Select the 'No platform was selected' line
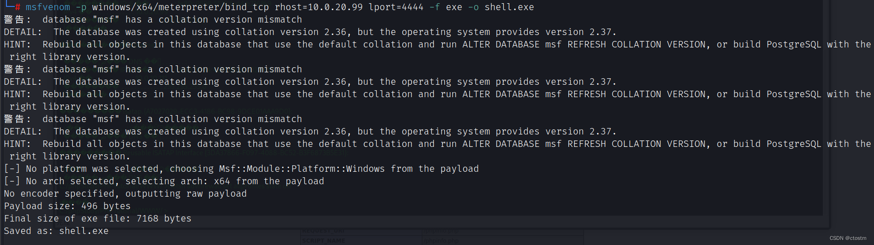 (241, 169)
